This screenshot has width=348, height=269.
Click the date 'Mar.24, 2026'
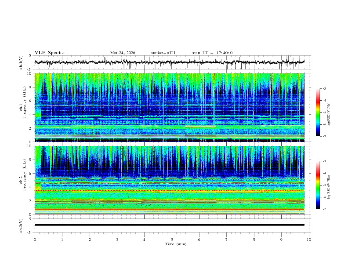[x=123, y=53]
